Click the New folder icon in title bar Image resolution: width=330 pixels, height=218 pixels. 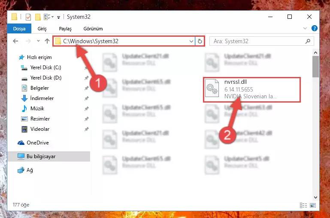coord(38,17)
